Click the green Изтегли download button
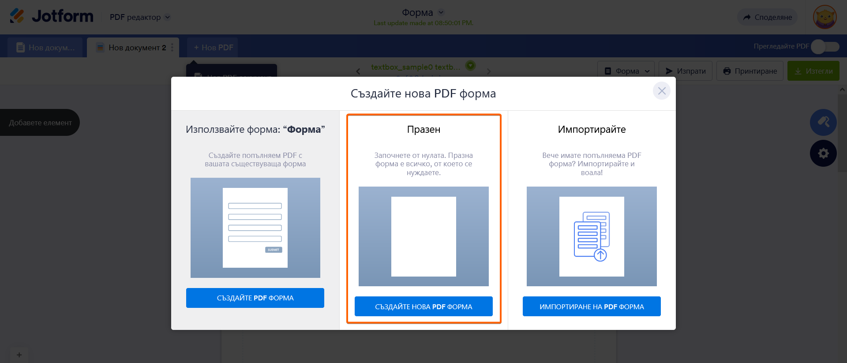 813,71
